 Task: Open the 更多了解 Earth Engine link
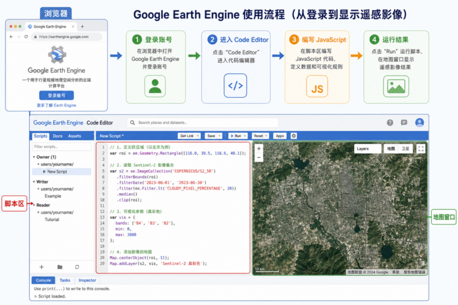(57, 105)
